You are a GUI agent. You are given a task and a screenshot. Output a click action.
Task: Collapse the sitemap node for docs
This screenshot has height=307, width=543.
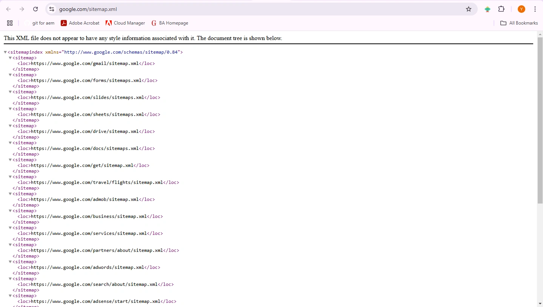(10, 143)
